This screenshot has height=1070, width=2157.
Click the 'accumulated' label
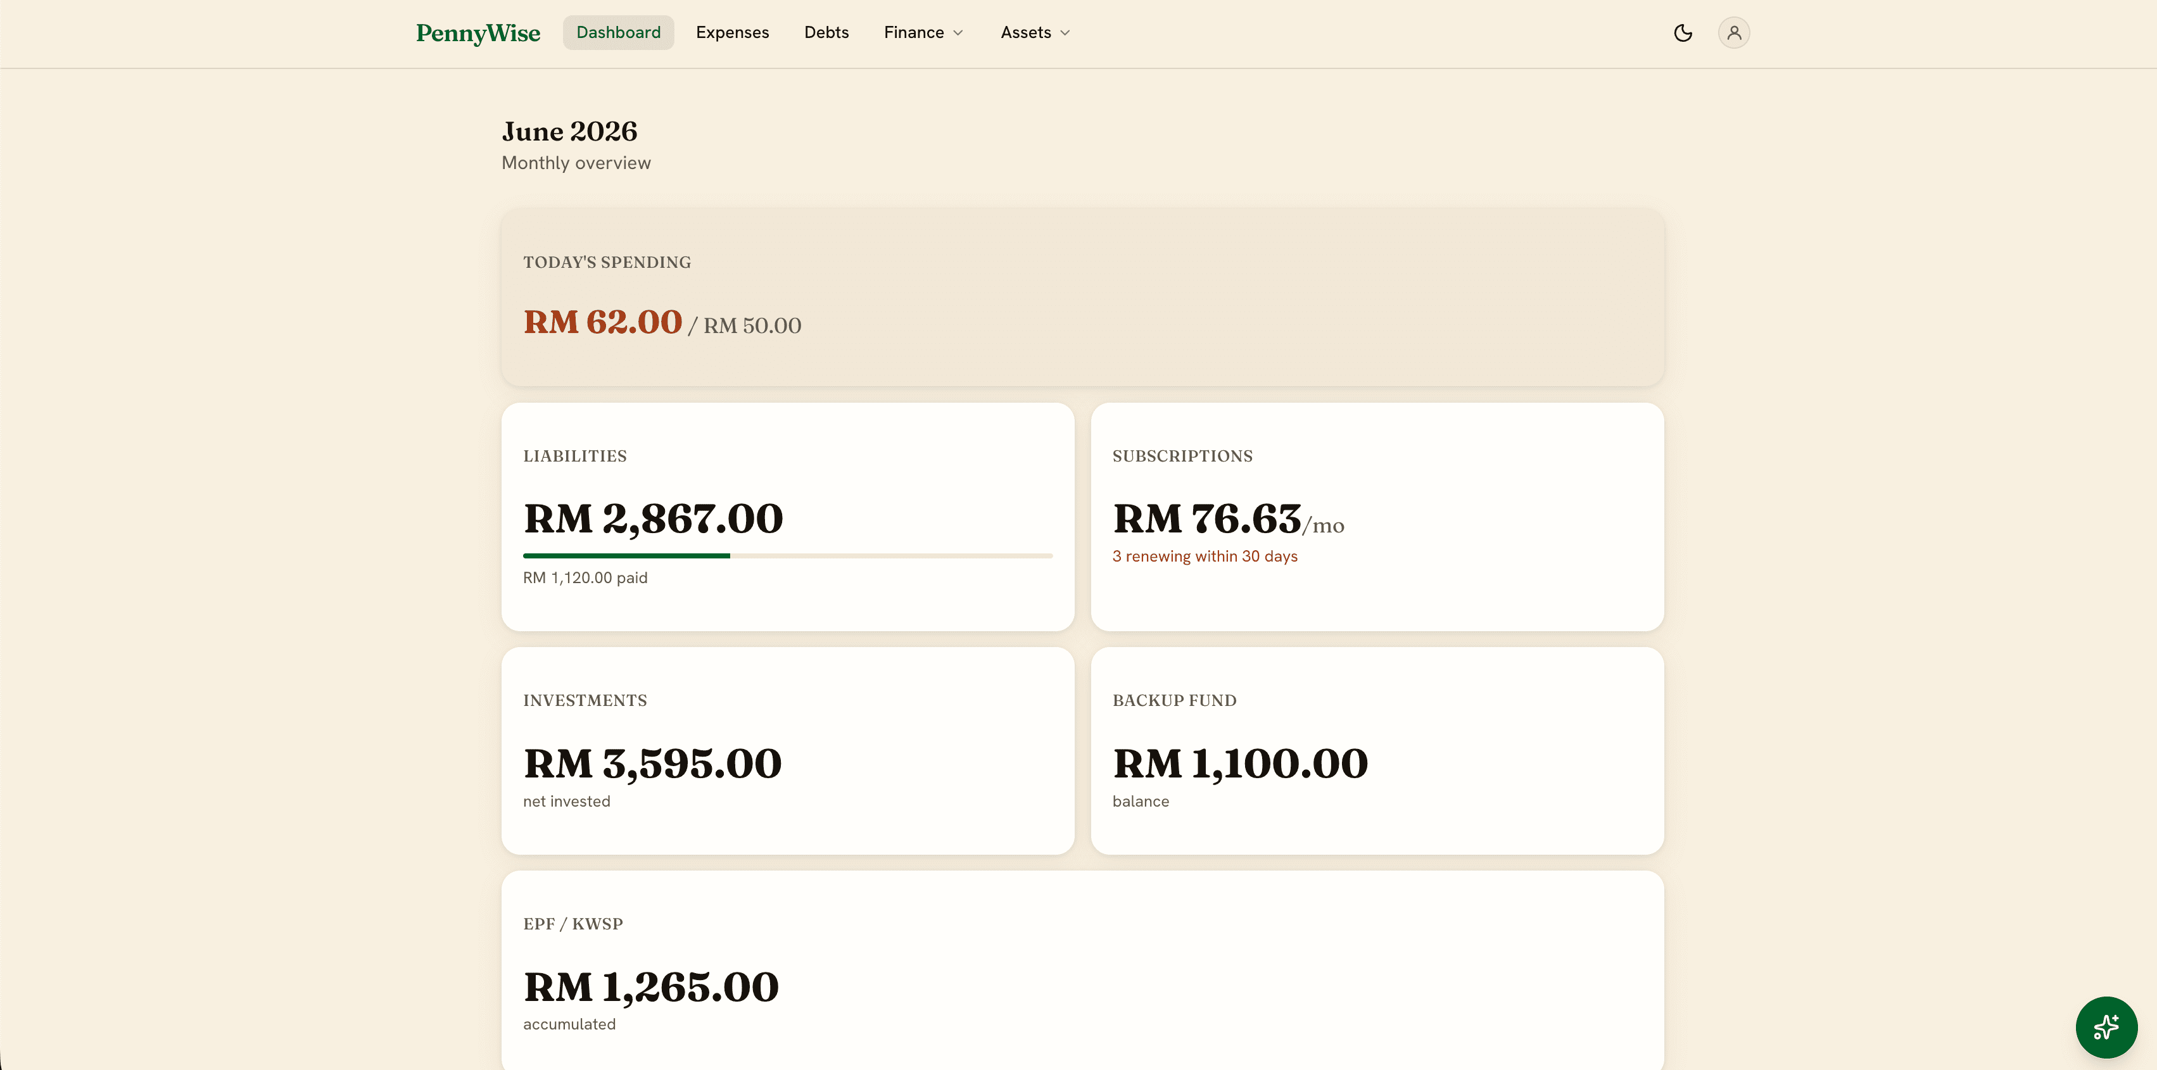tap(569, 1024)
